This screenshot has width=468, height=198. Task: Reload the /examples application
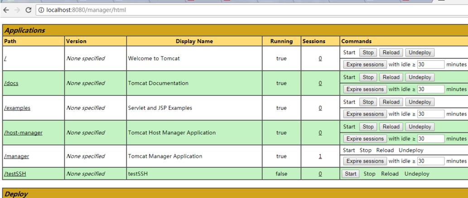pyautogui.click(x=391, y=102)
